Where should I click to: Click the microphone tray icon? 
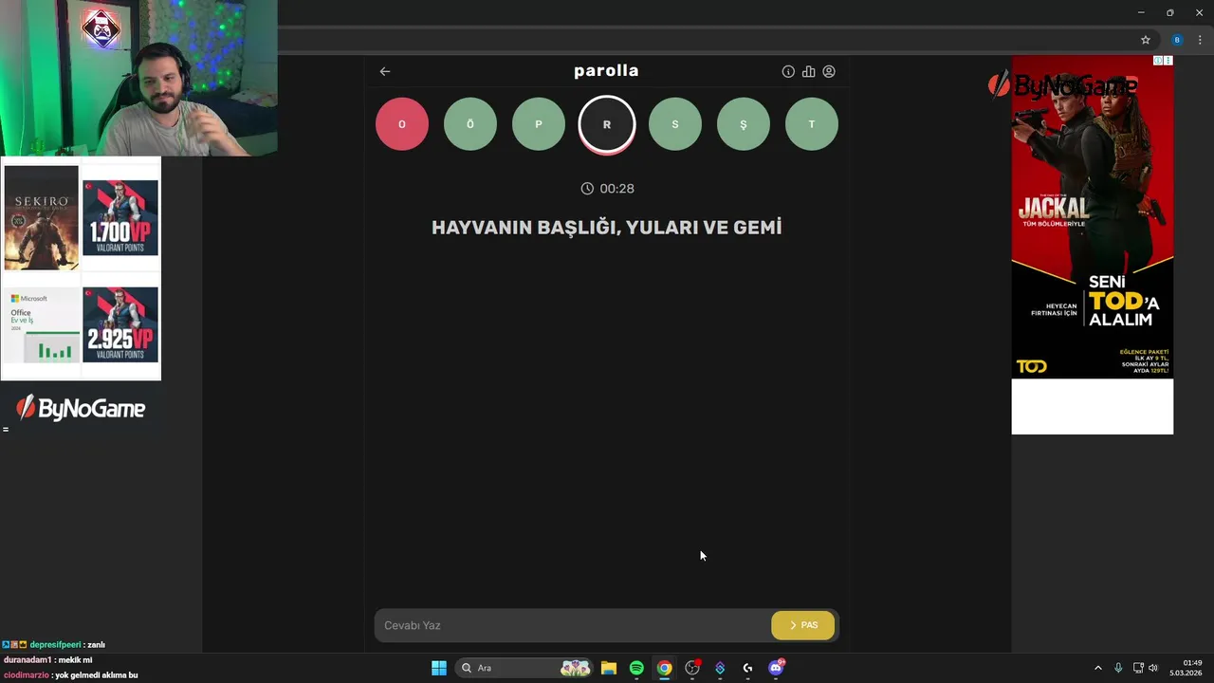(1118, 668)
